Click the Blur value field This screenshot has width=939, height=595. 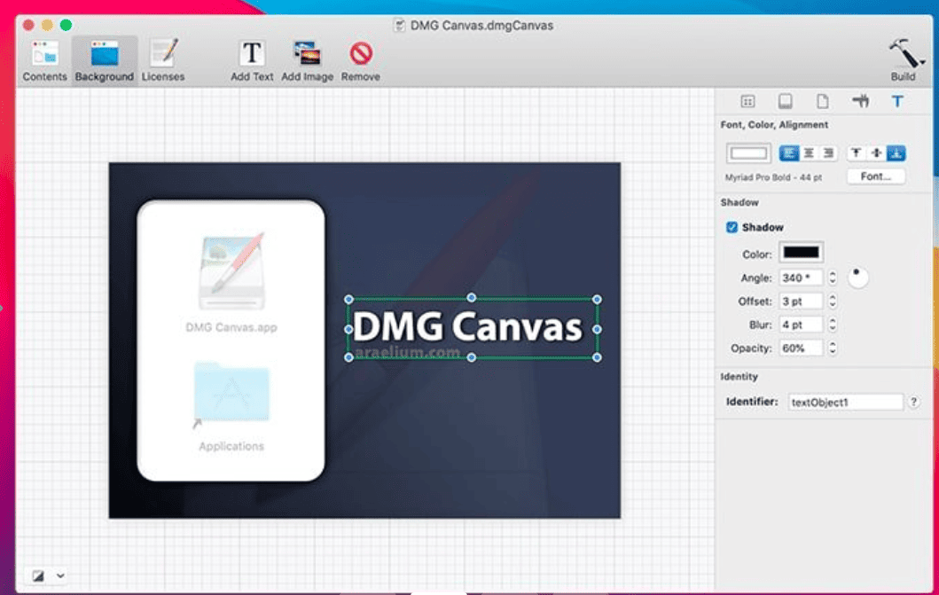(x=801, y=325)
